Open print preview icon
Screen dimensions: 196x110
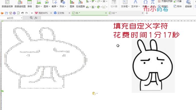point(18,13)
